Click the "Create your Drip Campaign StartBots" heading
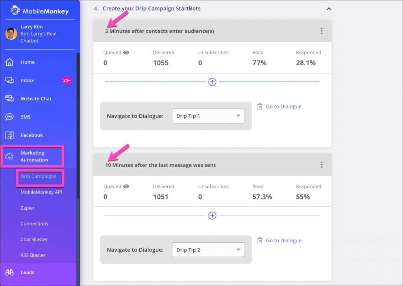The image size is (403, 286). (x=152, y=9)
